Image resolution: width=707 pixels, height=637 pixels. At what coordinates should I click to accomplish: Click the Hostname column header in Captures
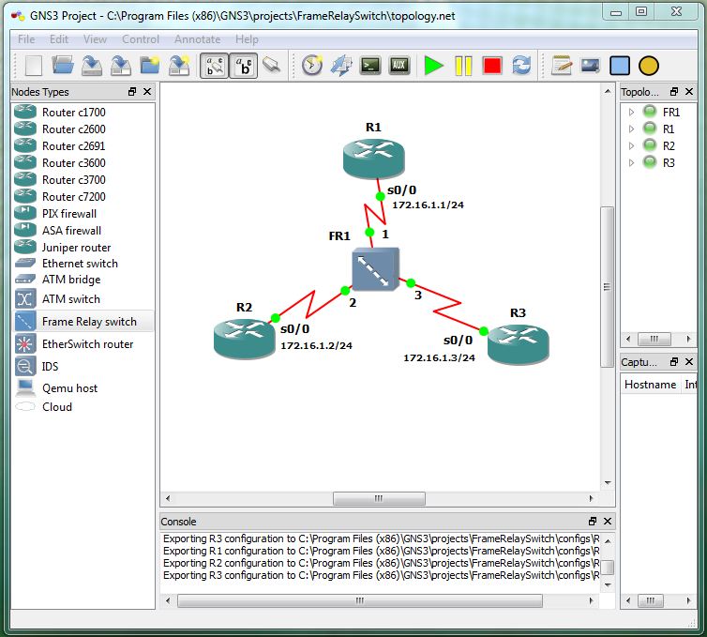pyautogui.click(x=650, y=385)
